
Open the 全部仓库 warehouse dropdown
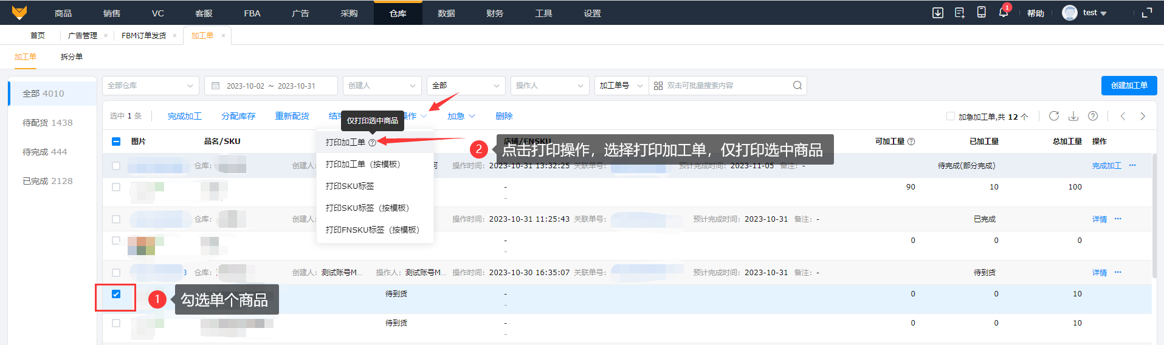151,86
